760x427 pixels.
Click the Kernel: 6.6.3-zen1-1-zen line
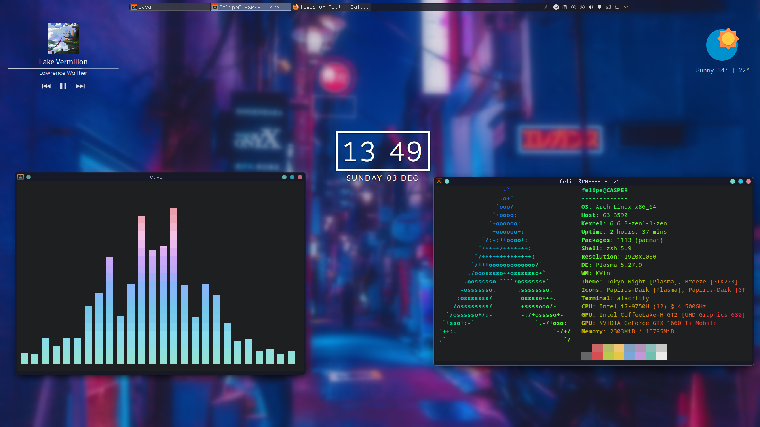(x=624, y=223)
